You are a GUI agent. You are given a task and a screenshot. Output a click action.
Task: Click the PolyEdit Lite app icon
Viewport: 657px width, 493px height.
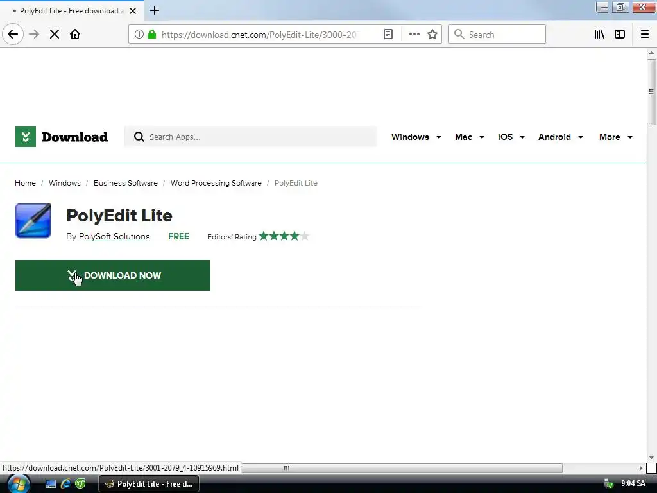[x=33, y=221]
